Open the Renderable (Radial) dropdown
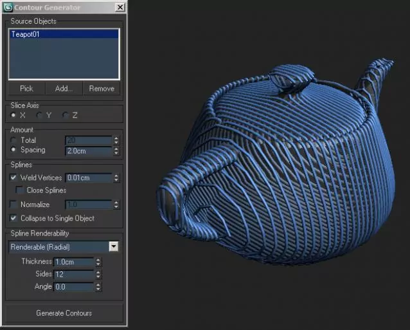The width and height of the screenshot is (410, 330). click(x=114, y=246)
